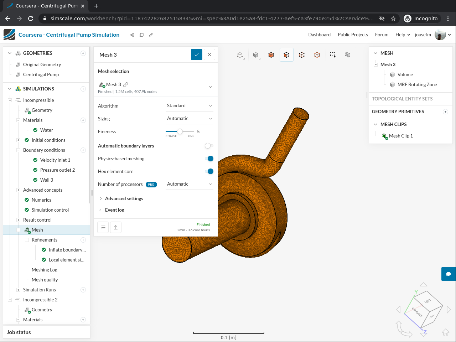
Task: Open the Number of processors dropdown
Action: (189, 184)
